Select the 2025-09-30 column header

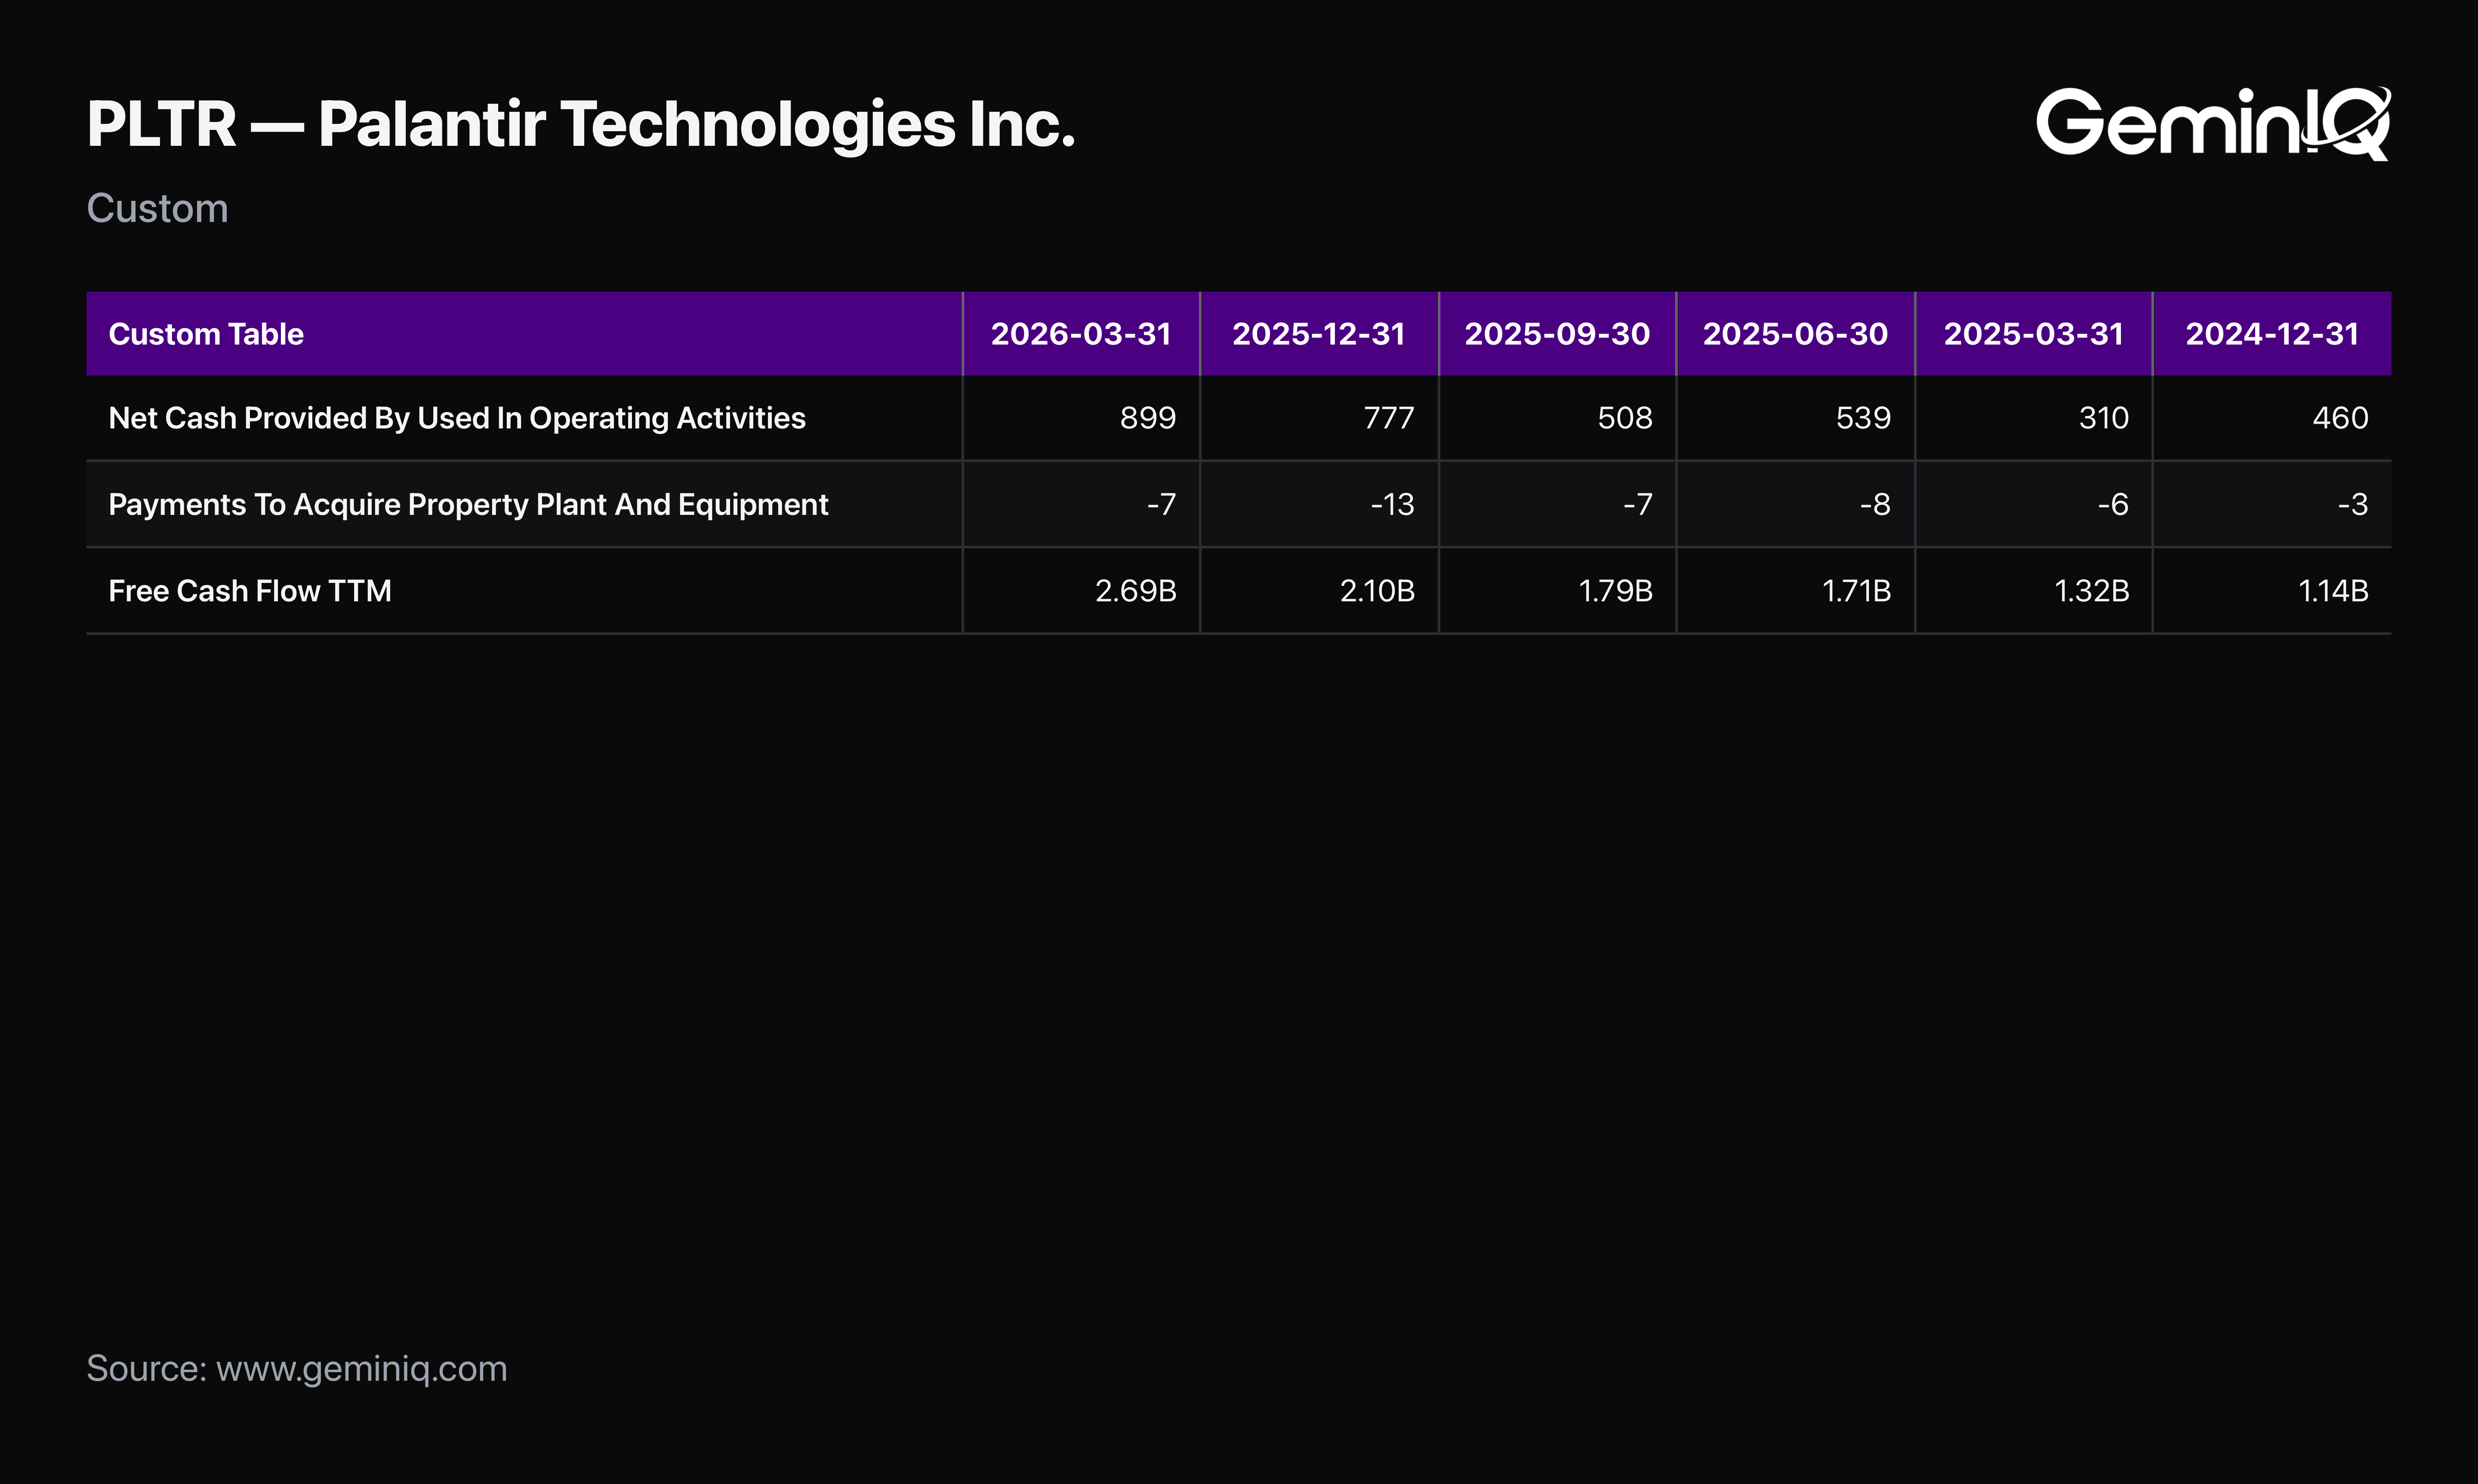click(1557, 334)
